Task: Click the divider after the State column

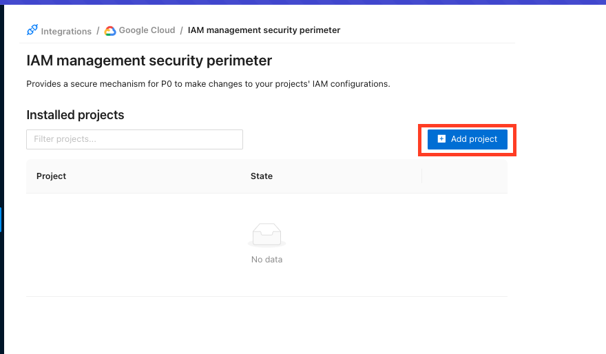Action: 421,176
